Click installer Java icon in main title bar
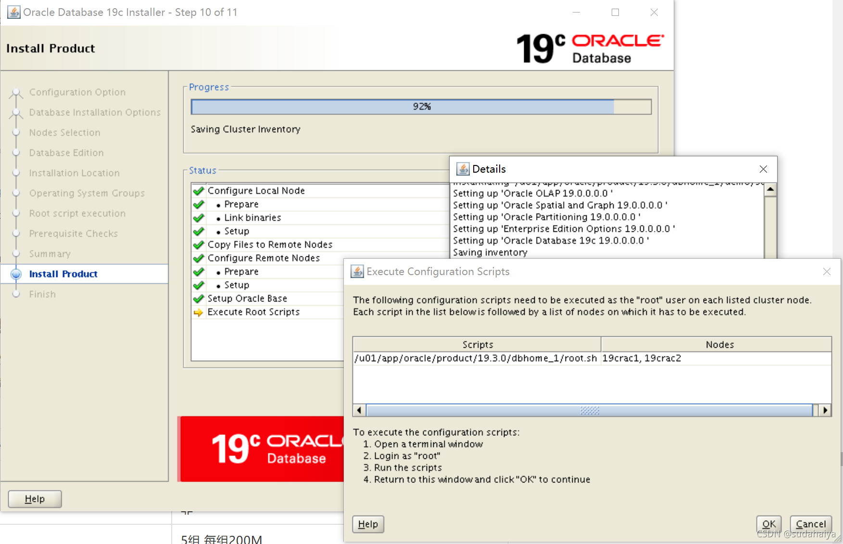 click(x=14, y=12)
